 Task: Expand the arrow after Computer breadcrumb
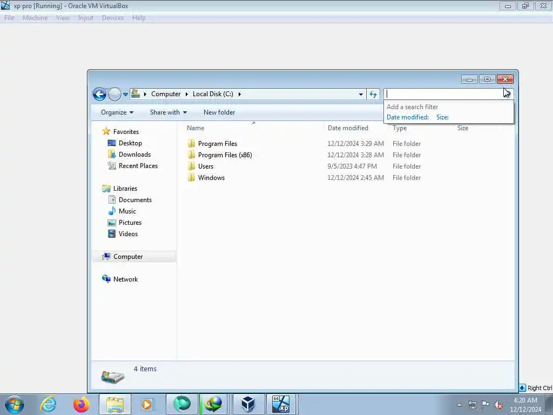point(186,94)
